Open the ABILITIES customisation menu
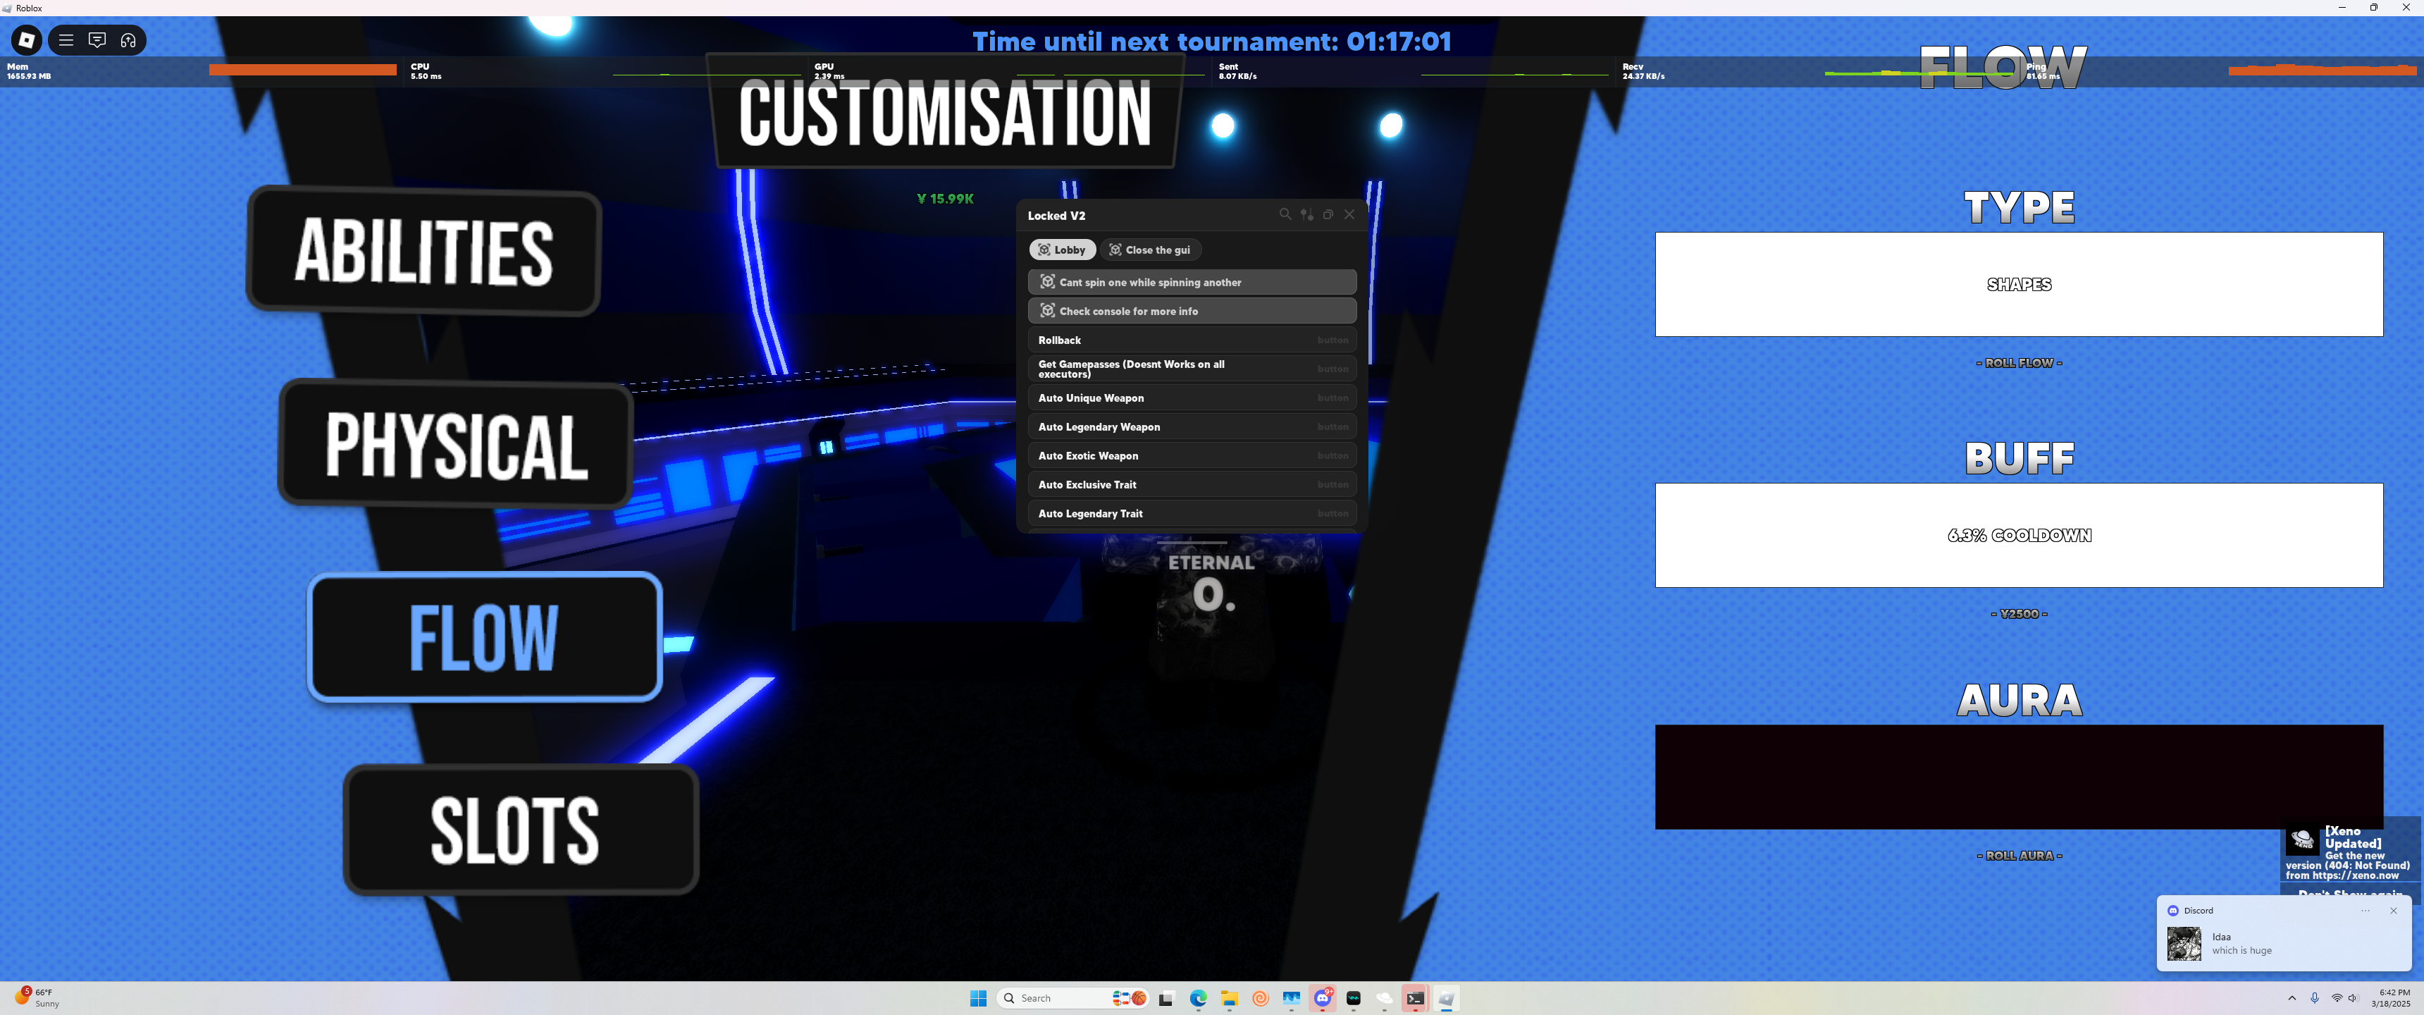 pos(423,252)
